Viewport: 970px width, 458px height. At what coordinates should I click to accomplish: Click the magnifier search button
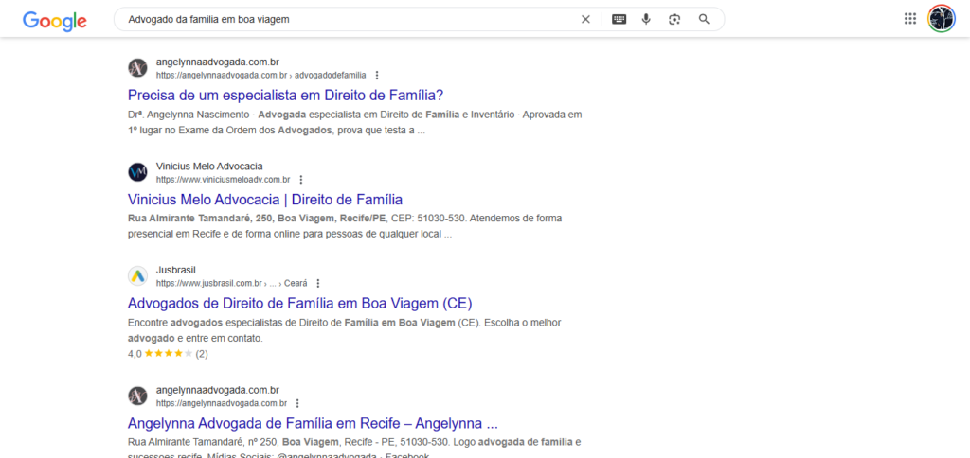(x=704, y=19)
